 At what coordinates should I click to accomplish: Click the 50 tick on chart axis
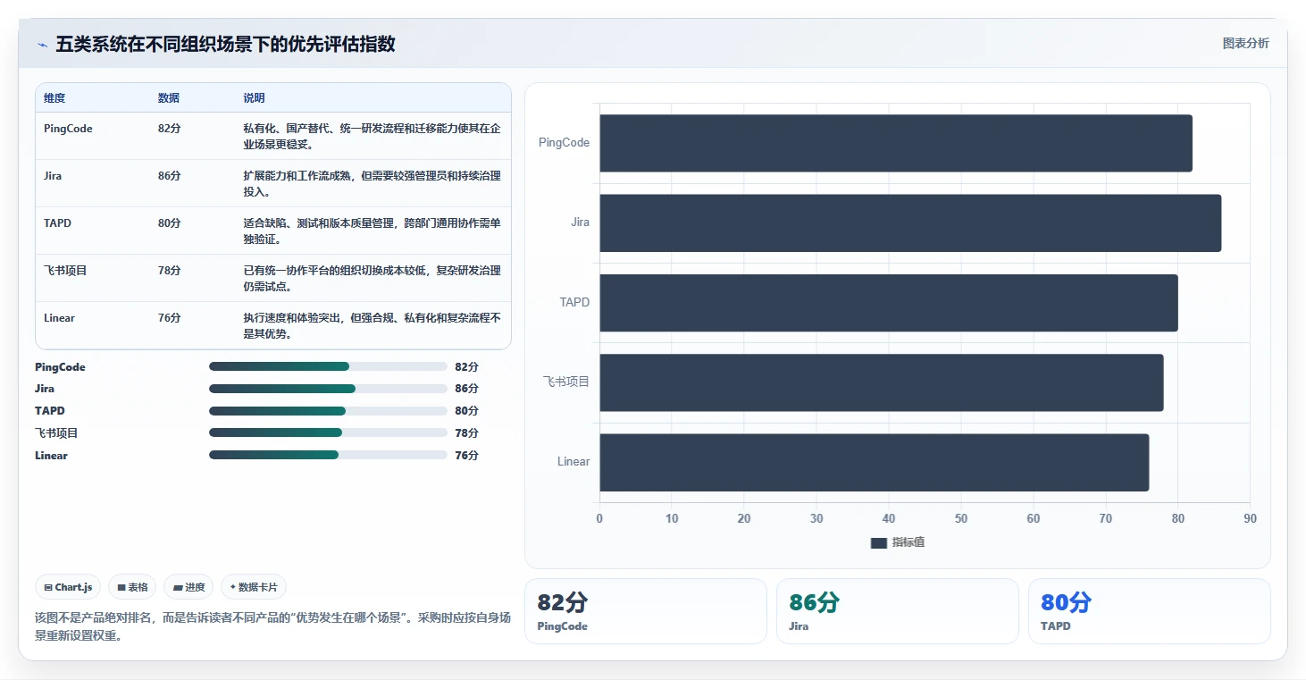click(961, 519)
